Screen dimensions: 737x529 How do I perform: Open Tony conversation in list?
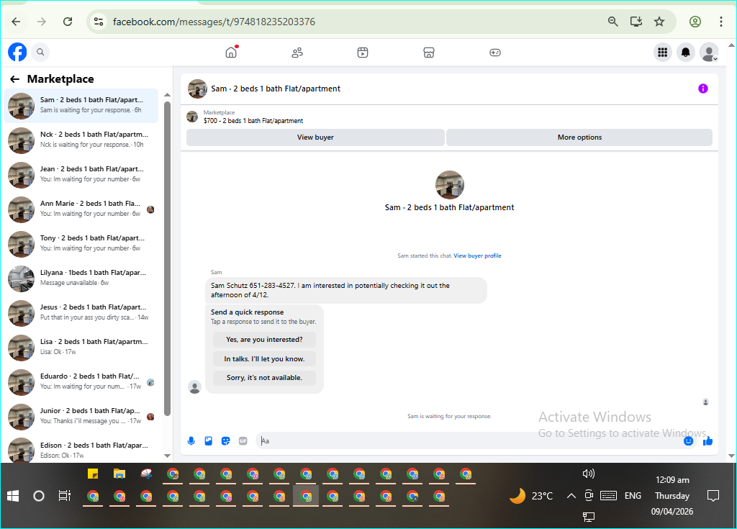point(81,243)
